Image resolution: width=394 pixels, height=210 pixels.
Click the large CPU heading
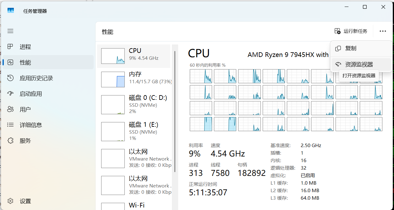[x=199, y=54]
